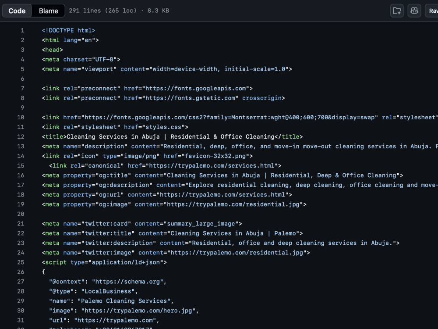Click the '<head>' tag on line 3

pos(53,50)
